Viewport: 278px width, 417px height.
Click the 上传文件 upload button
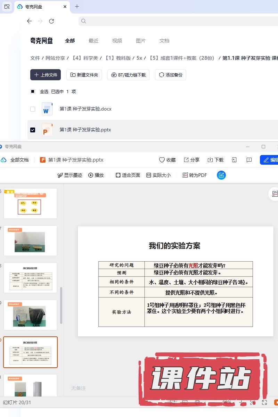46,75
